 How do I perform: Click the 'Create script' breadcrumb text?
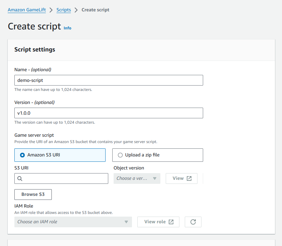95,10
